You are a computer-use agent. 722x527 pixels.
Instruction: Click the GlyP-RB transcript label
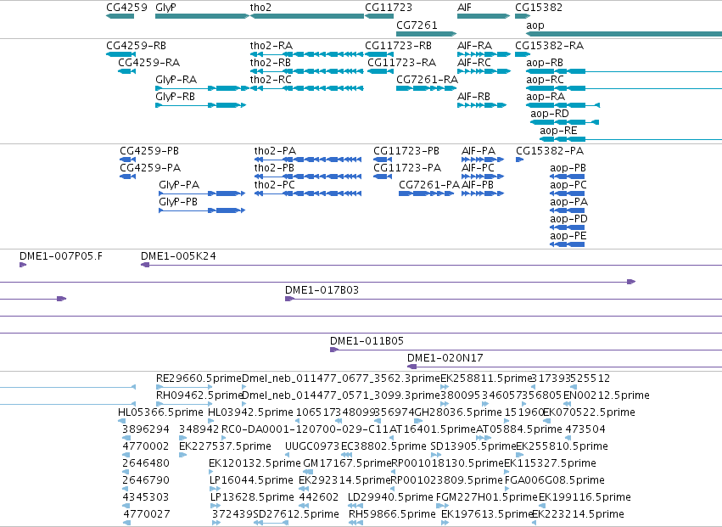(176, 97)
